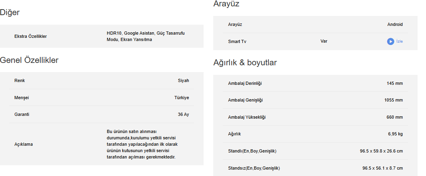Viewport: 426px width, 176px height.
Task: Click the Ağırlık & boyutlar heading
Action: [x=245, y=63]
